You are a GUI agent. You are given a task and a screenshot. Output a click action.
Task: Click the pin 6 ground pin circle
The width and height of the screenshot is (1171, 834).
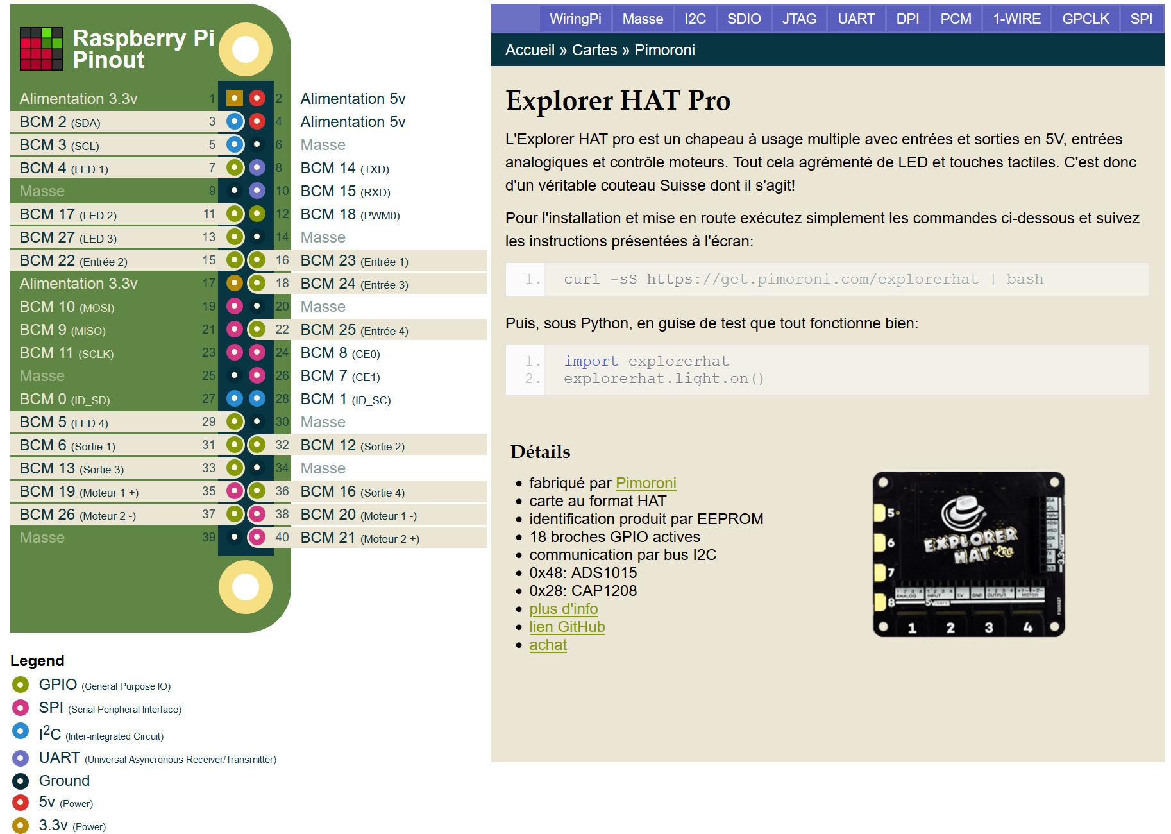pyautogui.click(x=257, y=144)
